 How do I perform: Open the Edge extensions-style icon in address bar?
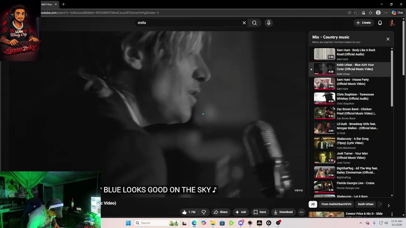[x=349, y=13]
